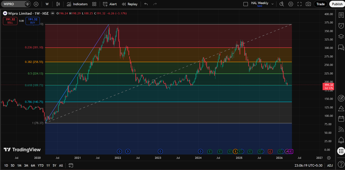The width and height of the screenshot is (345, 170).
Task: Open the Chats panel in right sidebar
Action: tap(341, 47)
